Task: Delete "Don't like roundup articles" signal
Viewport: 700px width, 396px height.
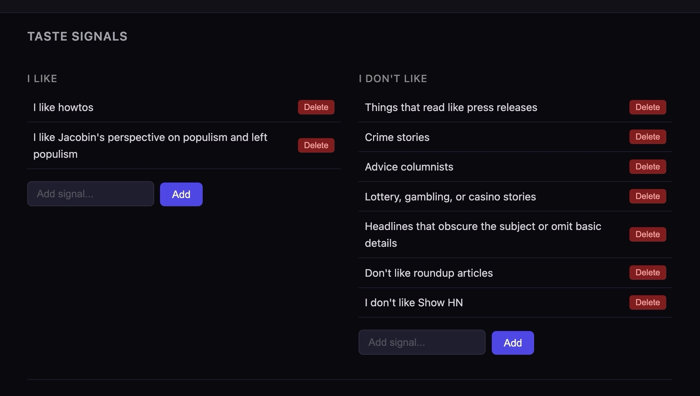Action: [647, 272]
